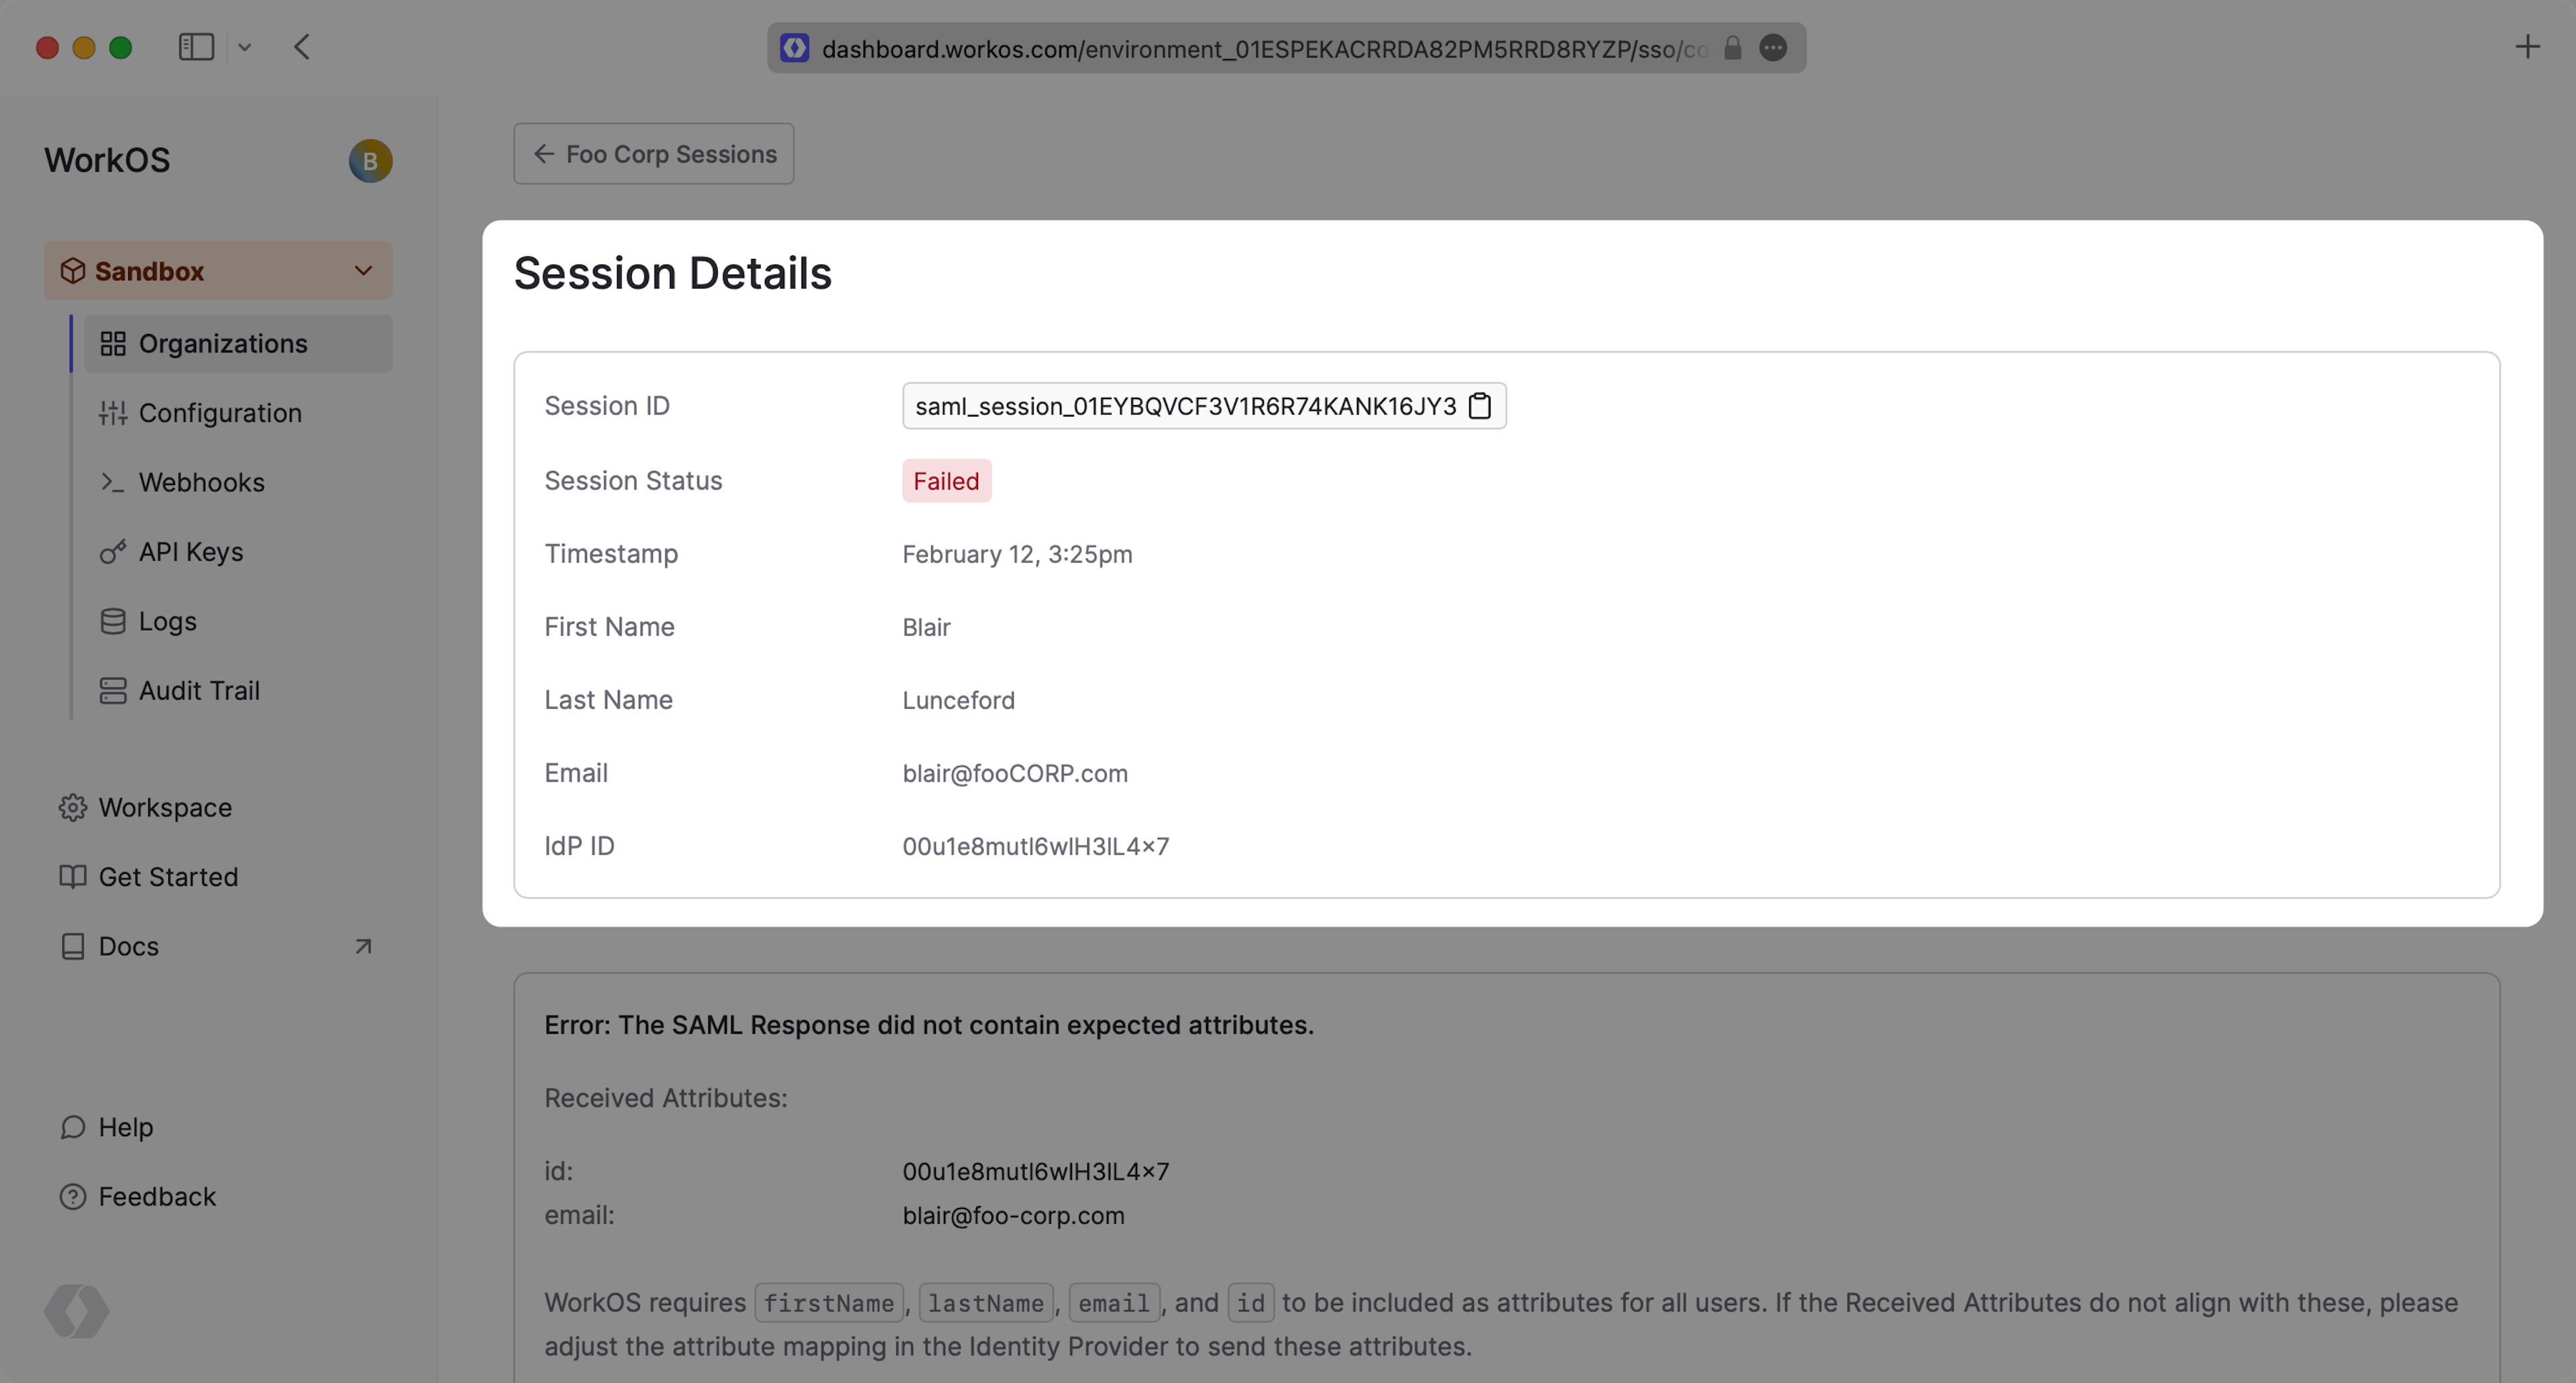Navigate to Webhooks section
Screen dimensions: 2576x1383
201,482
